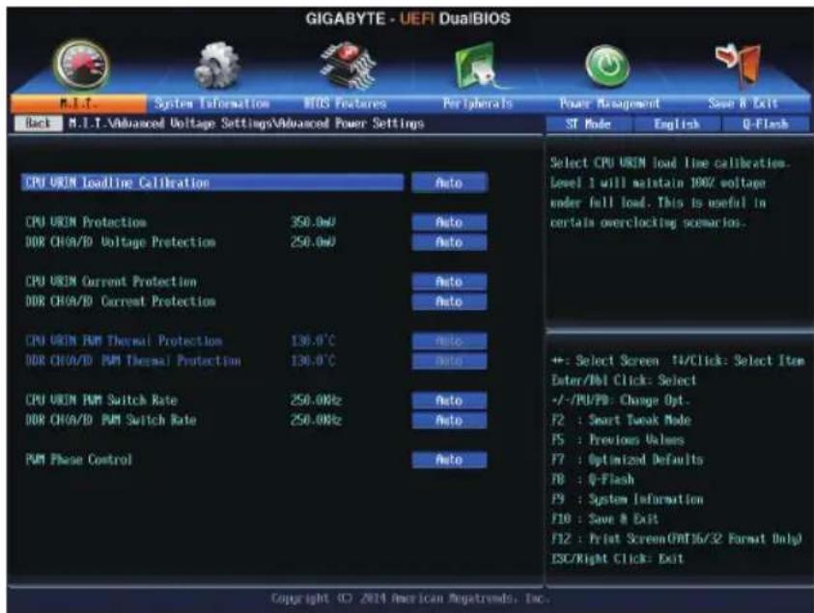
Task: Open System Information via the gears icon
Action: click(x=216, y=66)
